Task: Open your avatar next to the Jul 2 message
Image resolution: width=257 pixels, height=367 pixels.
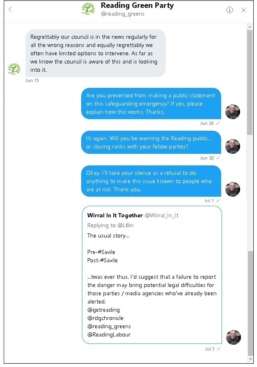Action: (233, 189)
